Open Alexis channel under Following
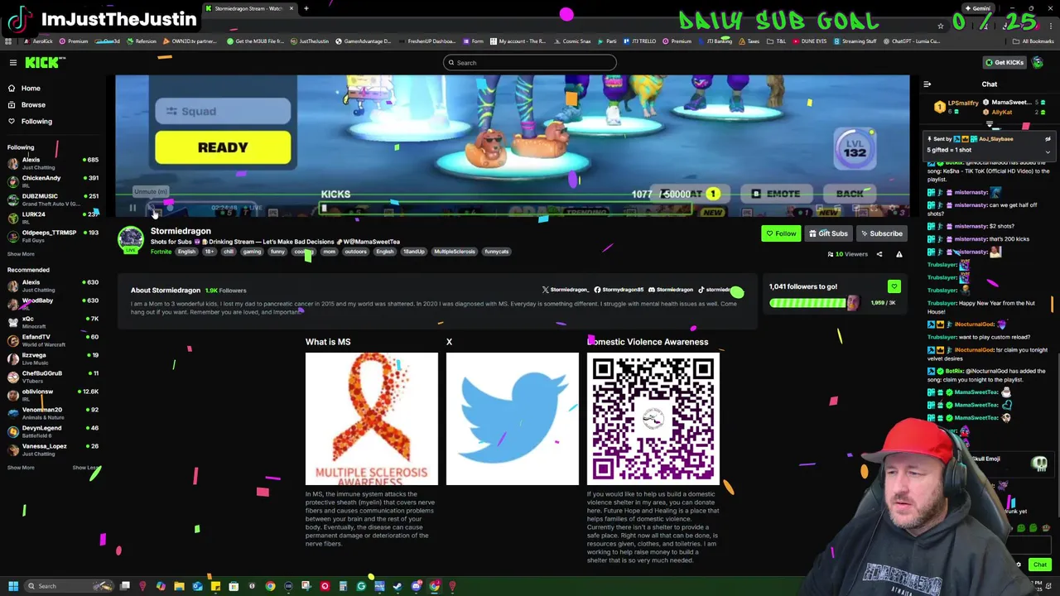Screen dimensions: 1060x596 click(51, 163)
